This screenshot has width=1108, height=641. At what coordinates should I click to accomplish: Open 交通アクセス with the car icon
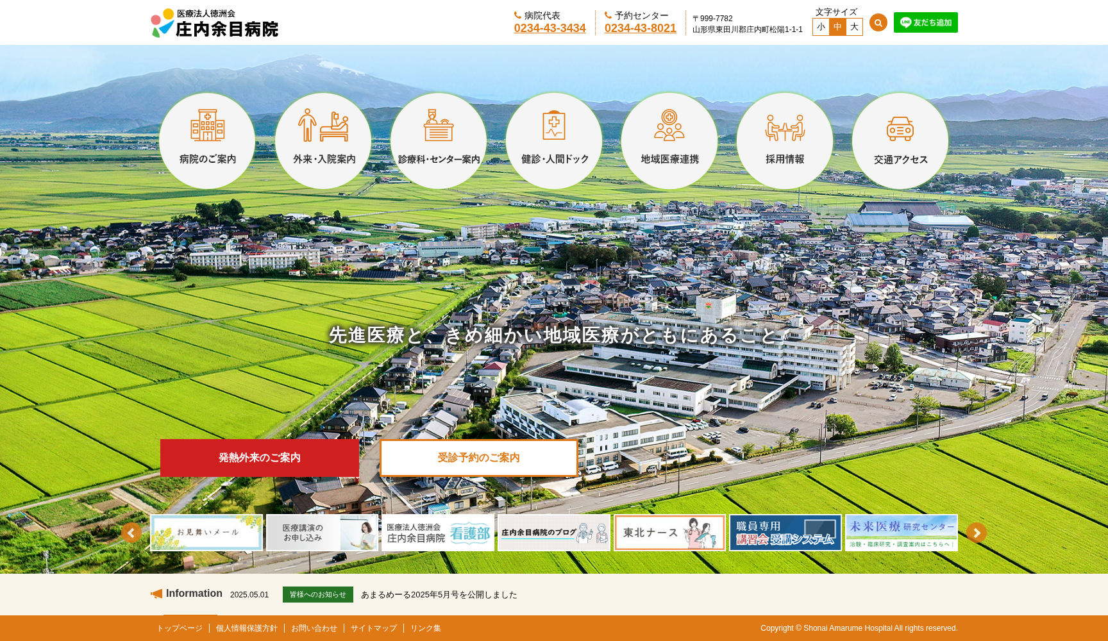pos(900,140)
